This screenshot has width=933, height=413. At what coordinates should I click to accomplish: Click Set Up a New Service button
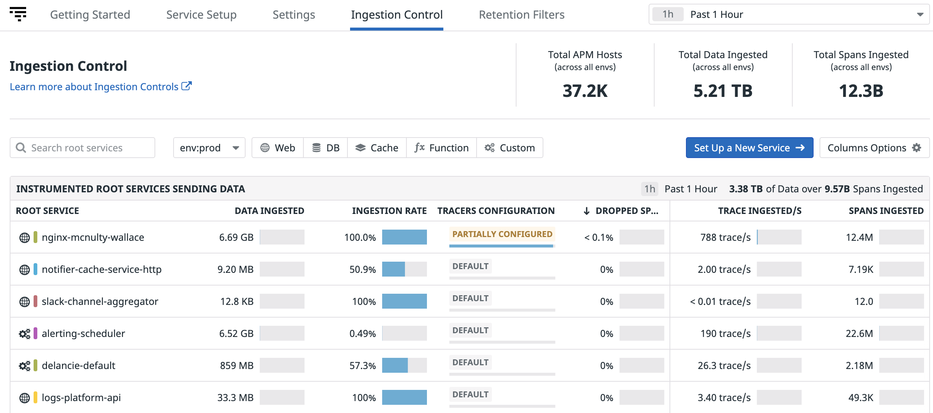tap(749, 148)
